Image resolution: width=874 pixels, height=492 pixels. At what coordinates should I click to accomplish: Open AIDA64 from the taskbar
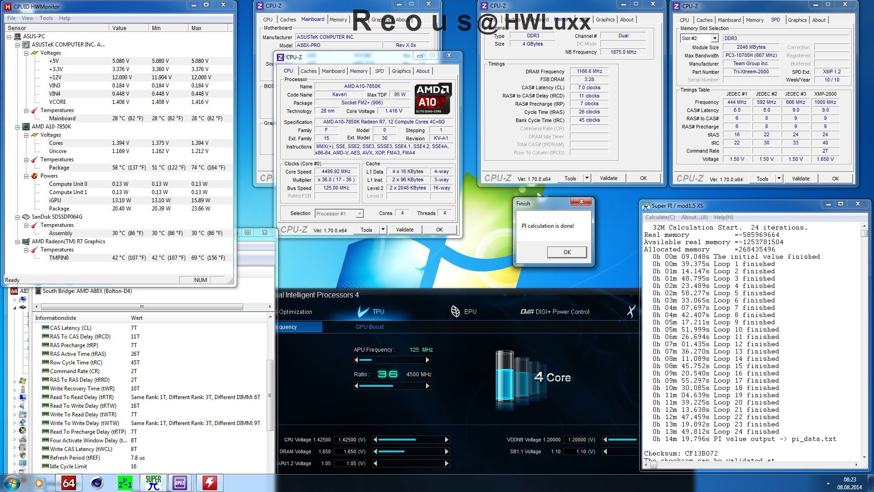point(69,483)
